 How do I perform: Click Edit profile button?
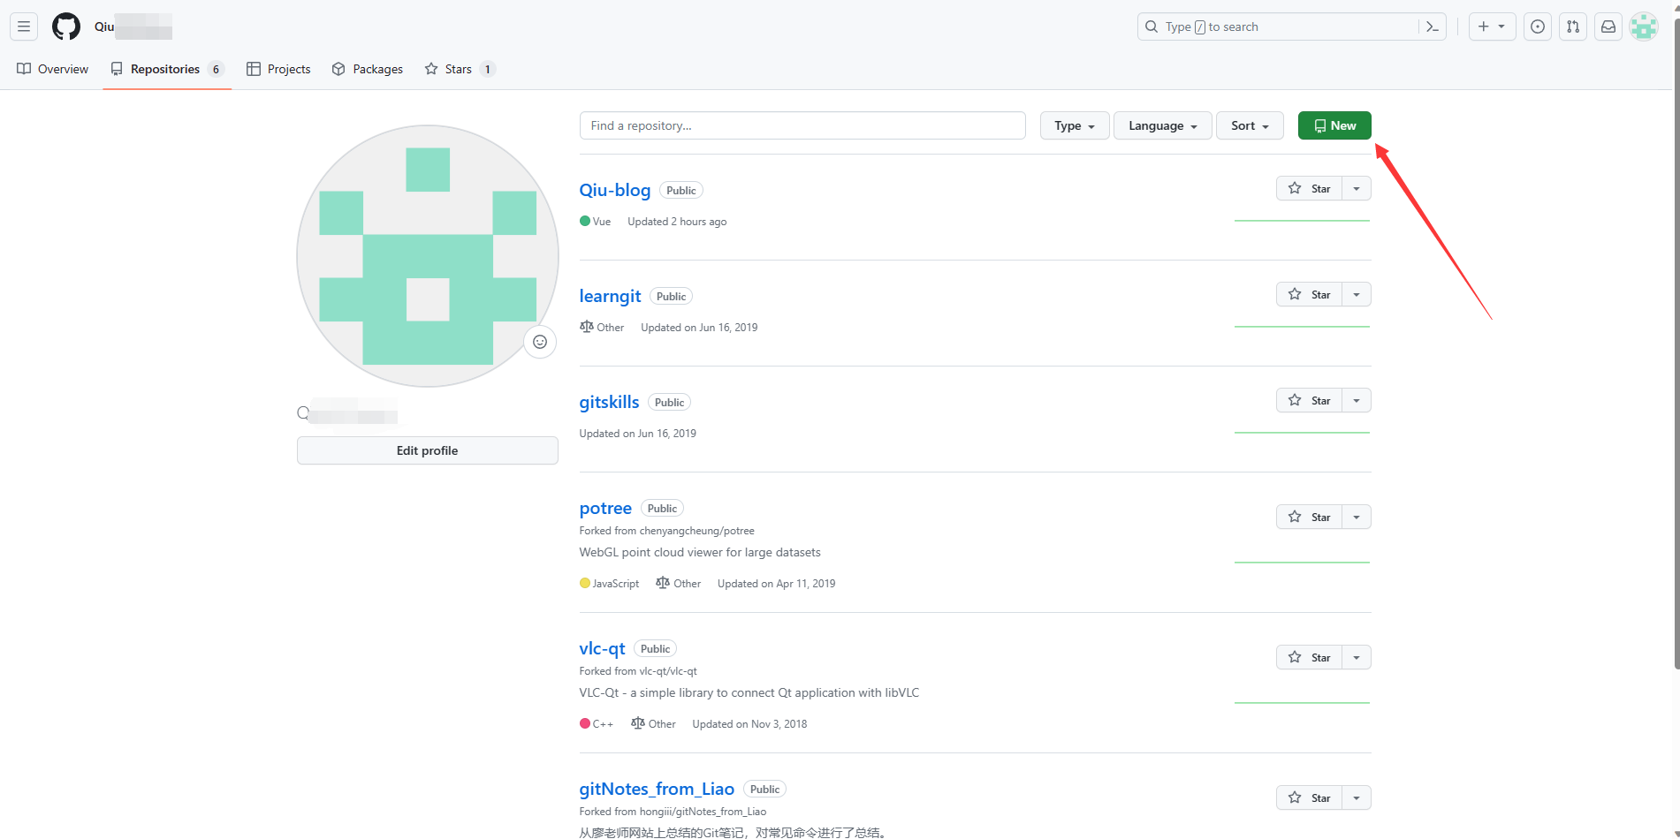click(428, 450)
